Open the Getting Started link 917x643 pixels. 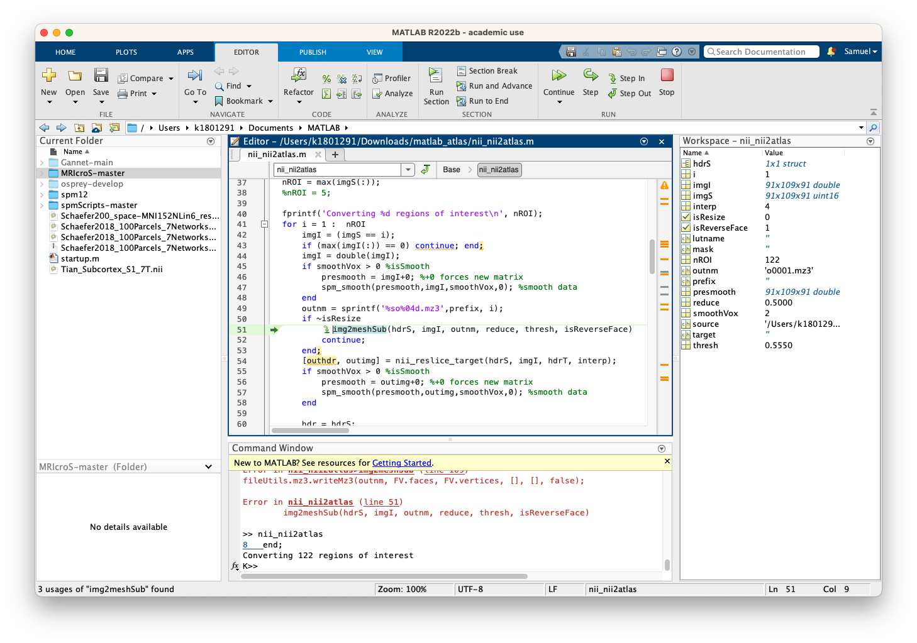pyautogui.click(x=401, y=463)
